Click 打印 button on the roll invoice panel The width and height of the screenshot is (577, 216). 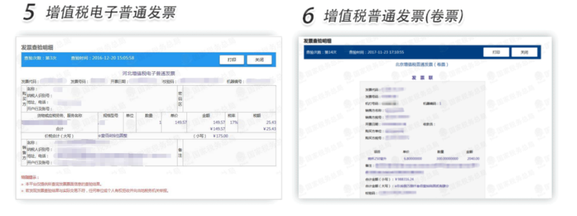496,52
